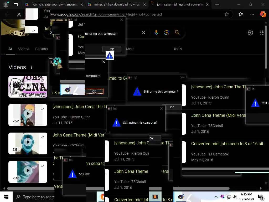Screen dimensions: 269x202
Task: Click the horizontal page scrollbar
Action: coord(118,188)
